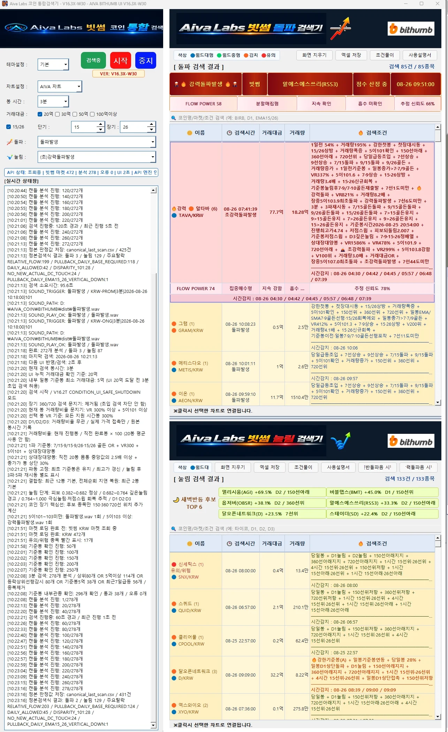This screenshot has height=732, width=448.
Task: Click the Aiva Labs emblem in the left banner
Action: click(16, 27)
